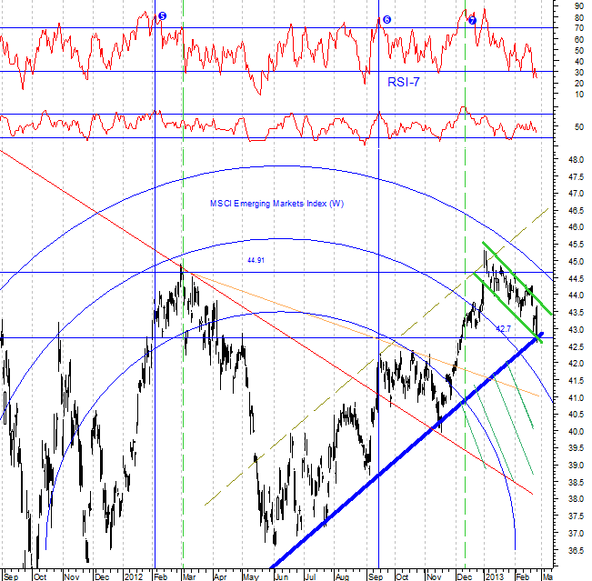Click the May month label

click(x=251, y=576)
